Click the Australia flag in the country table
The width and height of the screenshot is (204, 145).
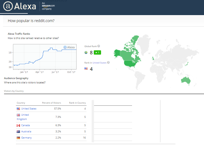[18, 132]
